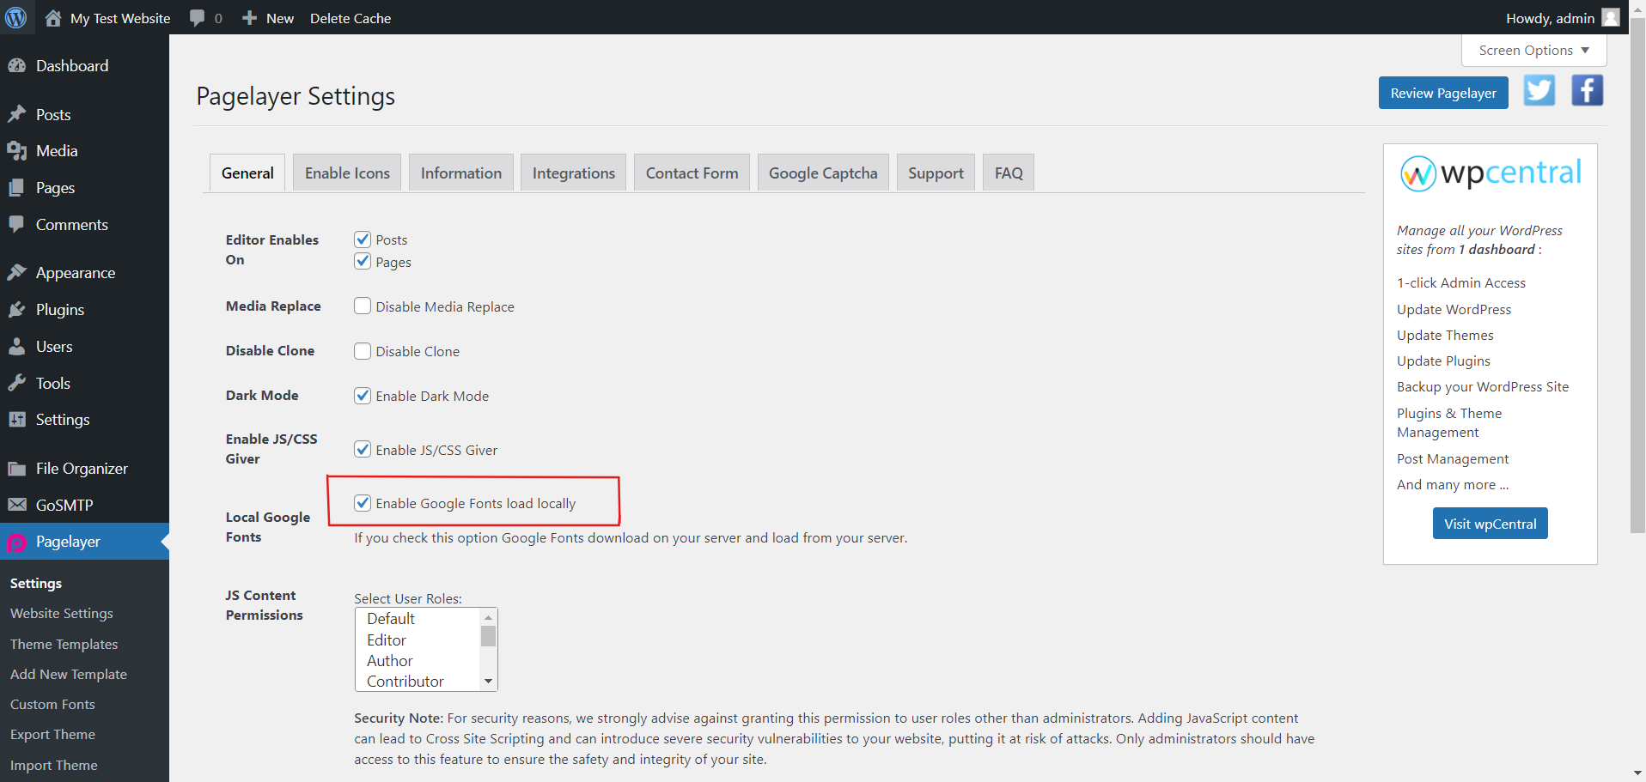Select Author in the user roles list

(x=389, y=660)
